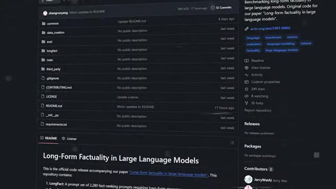Switch to the README tab
Image resolution: width=336 pixels, height=189 pixels.
(49, 138)
